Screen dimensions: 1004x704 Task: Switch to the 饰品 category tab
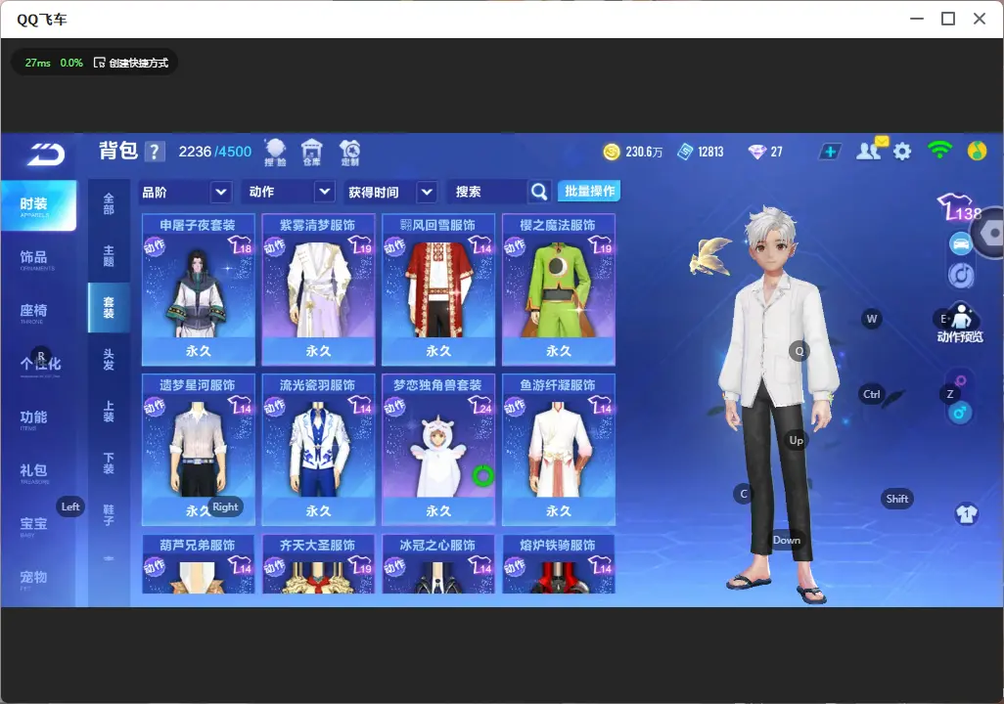34,258
